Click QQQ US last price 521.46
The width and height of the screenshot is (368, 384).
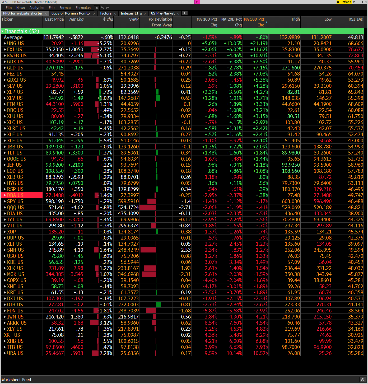pyautogui.click(x=56, y=207)
